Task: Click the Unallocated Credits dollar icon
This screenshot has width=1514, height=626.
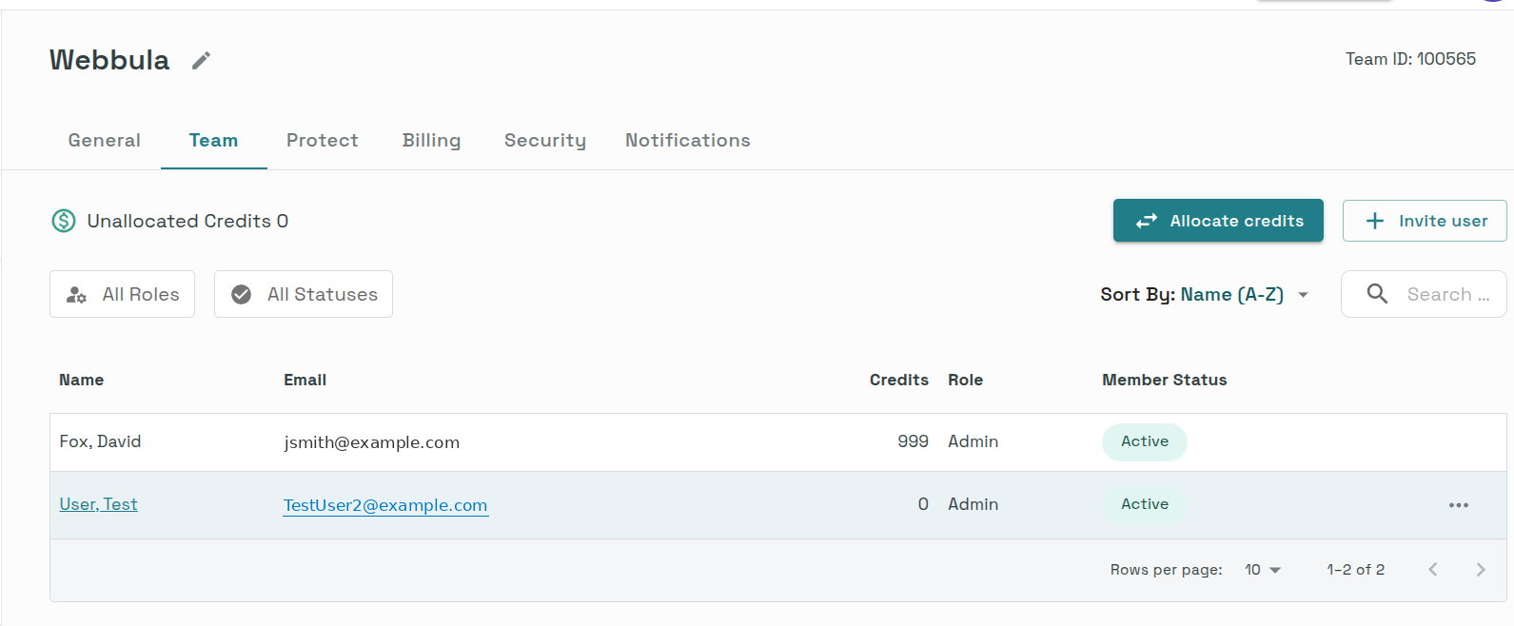Action: [x=64, y=221]
